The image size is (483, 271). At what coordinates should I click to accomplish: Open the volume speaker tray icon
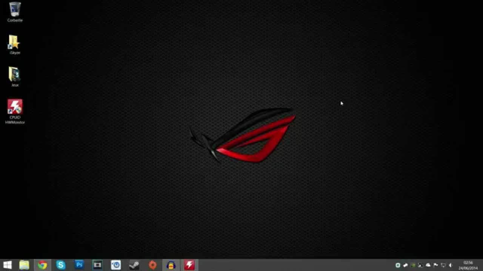[x=451, y=265]
